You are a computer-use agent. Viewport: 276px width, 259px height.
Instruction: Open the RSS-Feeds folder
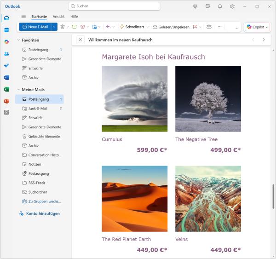pos(40,183)
